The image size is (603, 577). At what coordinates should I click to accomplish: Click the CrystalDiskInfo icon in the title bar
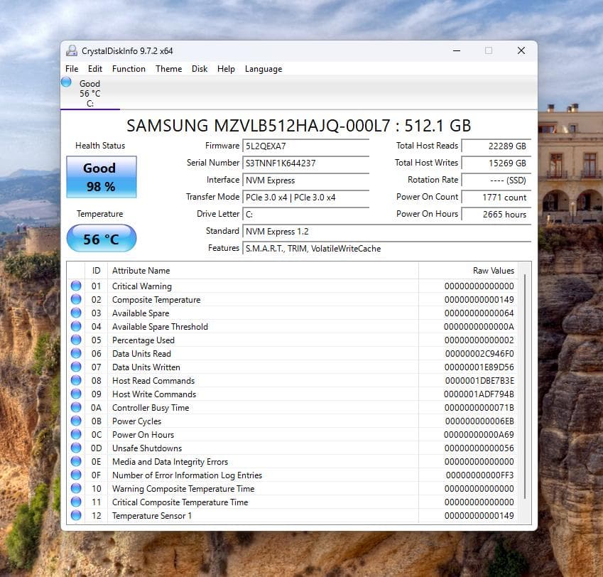(x=71, y=50)
